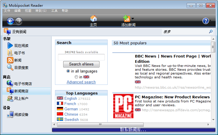Open the 电子书商店 store entry
This screenshot has height=135, width=218.
tap(23, 84)
